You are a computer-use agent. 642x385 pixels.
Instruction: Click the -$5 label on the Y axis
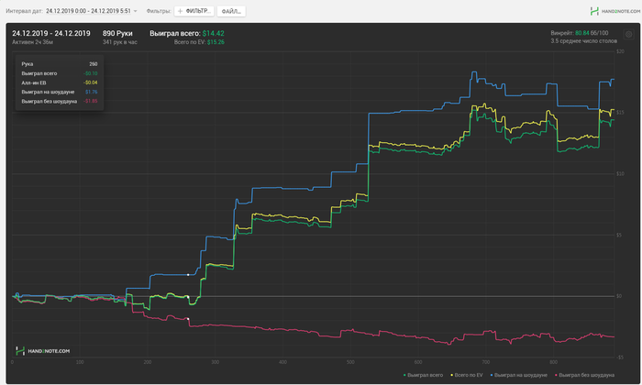point(620,357)
